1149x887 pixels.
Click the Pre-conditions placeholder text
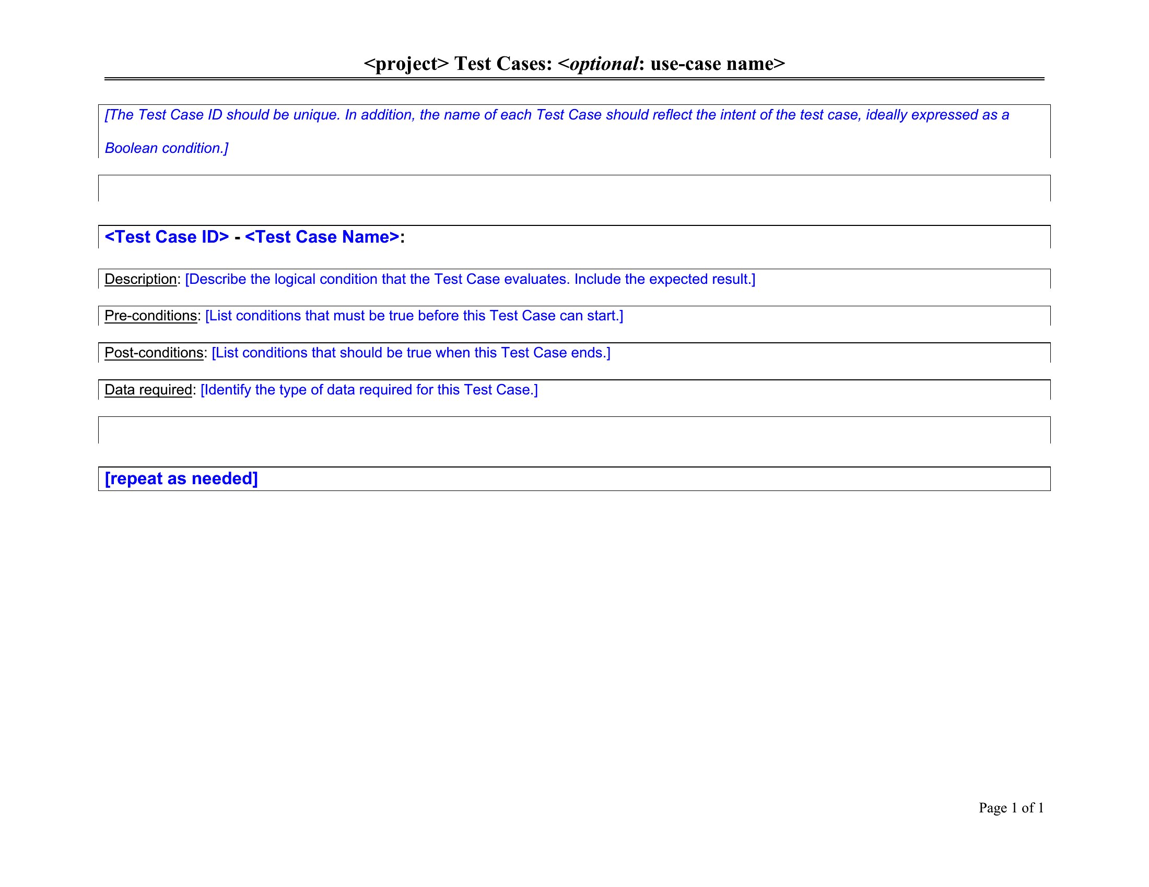pyautogui.click(x=414, y=316)
